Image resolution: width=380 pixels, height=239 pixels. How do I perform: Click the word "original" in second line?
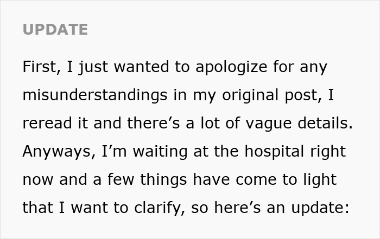[250, 95]
